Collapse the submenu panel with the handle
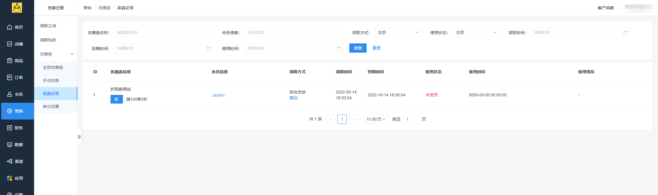This screenshot has height=195, width=658. pos(79,137)
